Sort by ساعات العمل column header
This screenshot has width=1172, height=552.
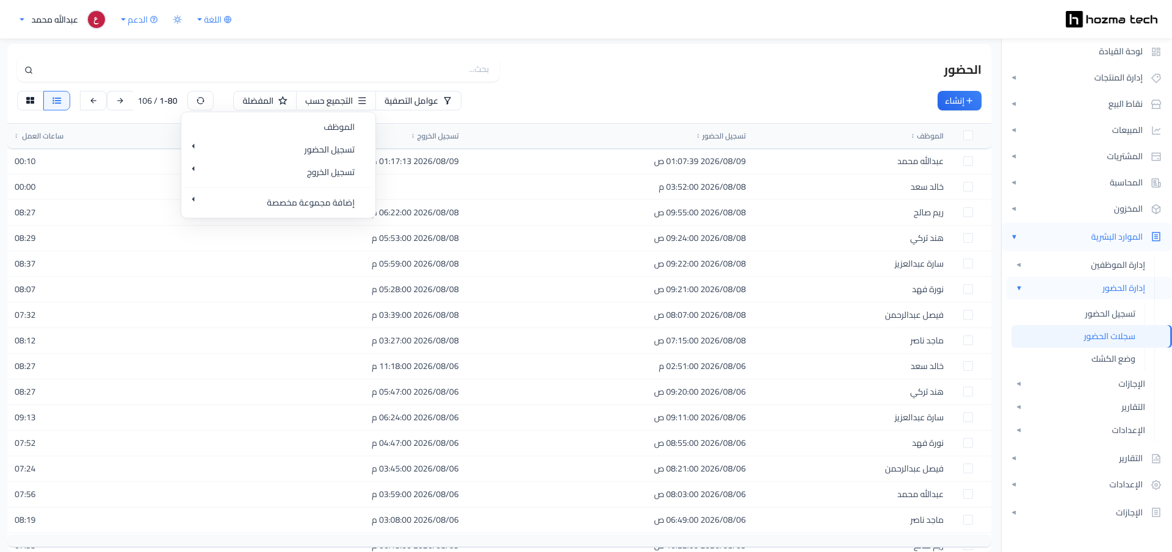[x=39, y=136]
